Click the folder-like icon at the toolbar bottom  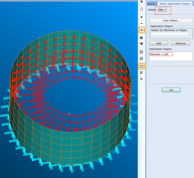[x=141, y=79]
